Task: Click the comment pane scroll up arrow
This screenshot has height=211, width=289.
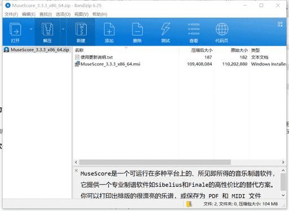Action: (283, 170)
